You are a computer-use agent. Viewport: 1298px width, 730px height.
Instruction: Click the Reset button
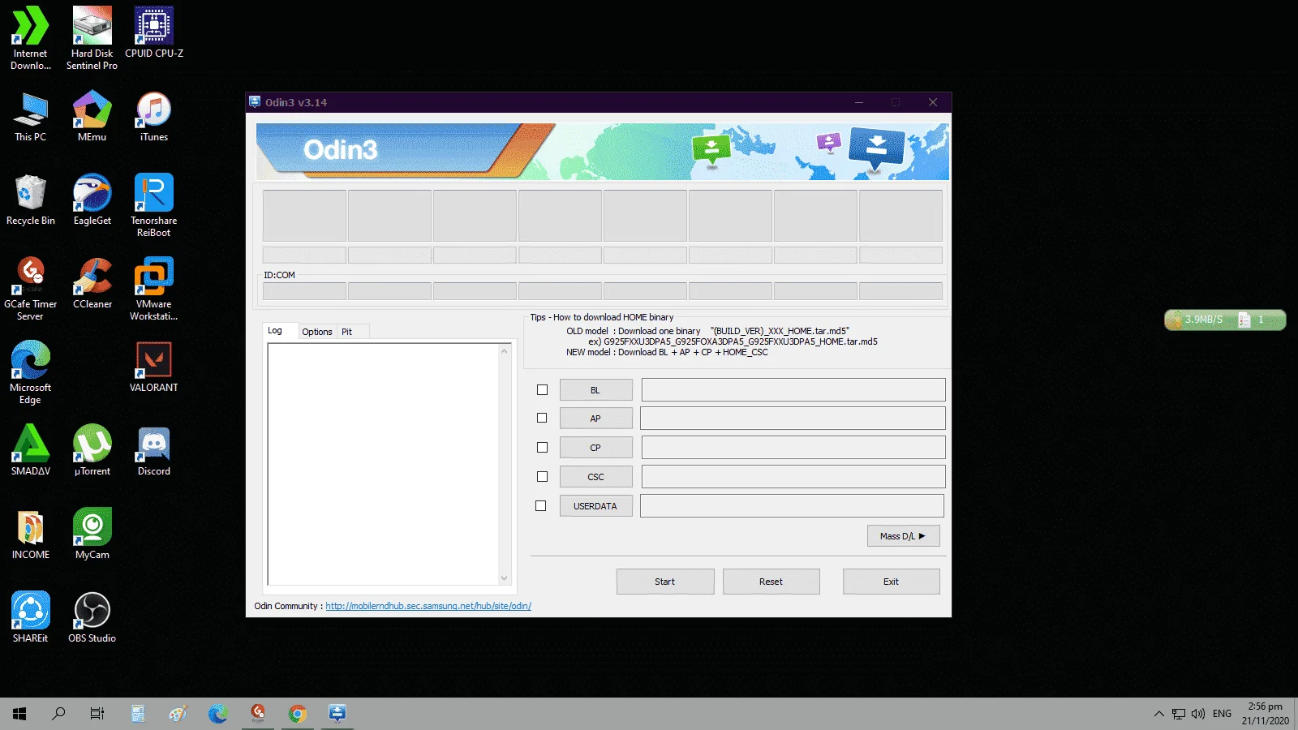pyautogui.click(x=771, y=582)
